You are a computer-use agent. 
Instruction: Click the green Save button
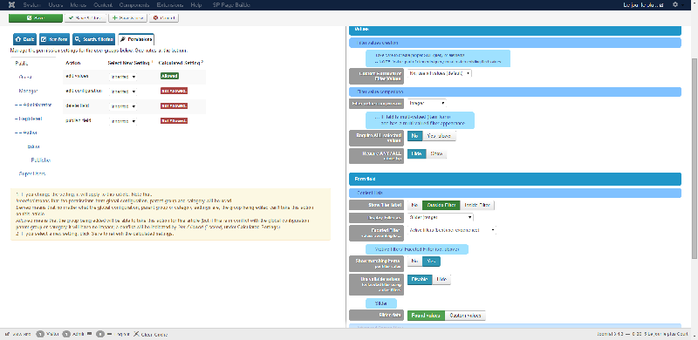pyautogui.click(x=36, y=18)
